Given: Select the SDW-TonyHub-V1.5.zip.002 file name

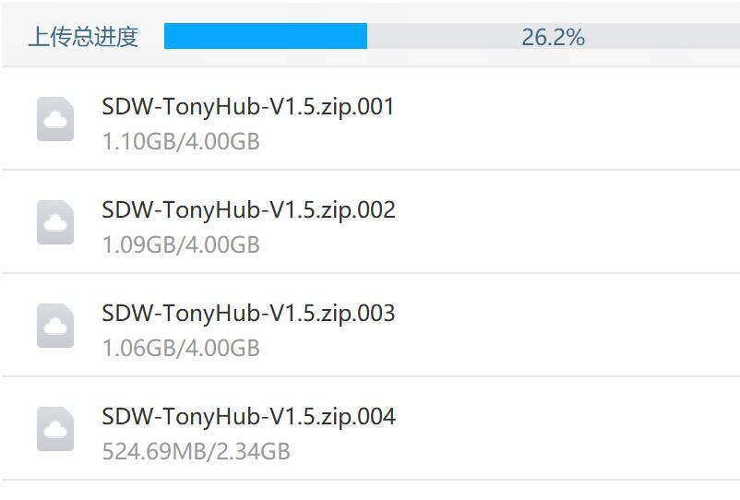Looking at the screenshot, I should tap(248, 210).
